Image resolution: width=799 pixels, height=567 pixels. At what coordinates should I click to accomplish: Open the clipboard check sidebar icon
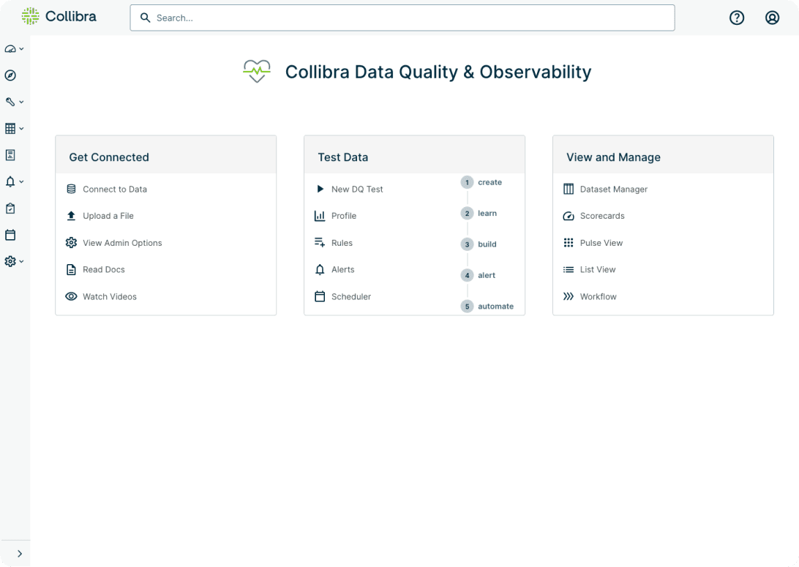pos(10,209)
